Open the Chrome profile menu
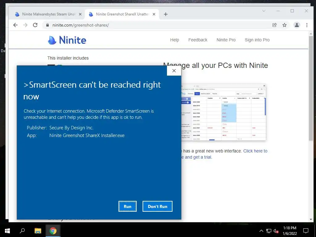316x237 pixels. coord(297,25)
